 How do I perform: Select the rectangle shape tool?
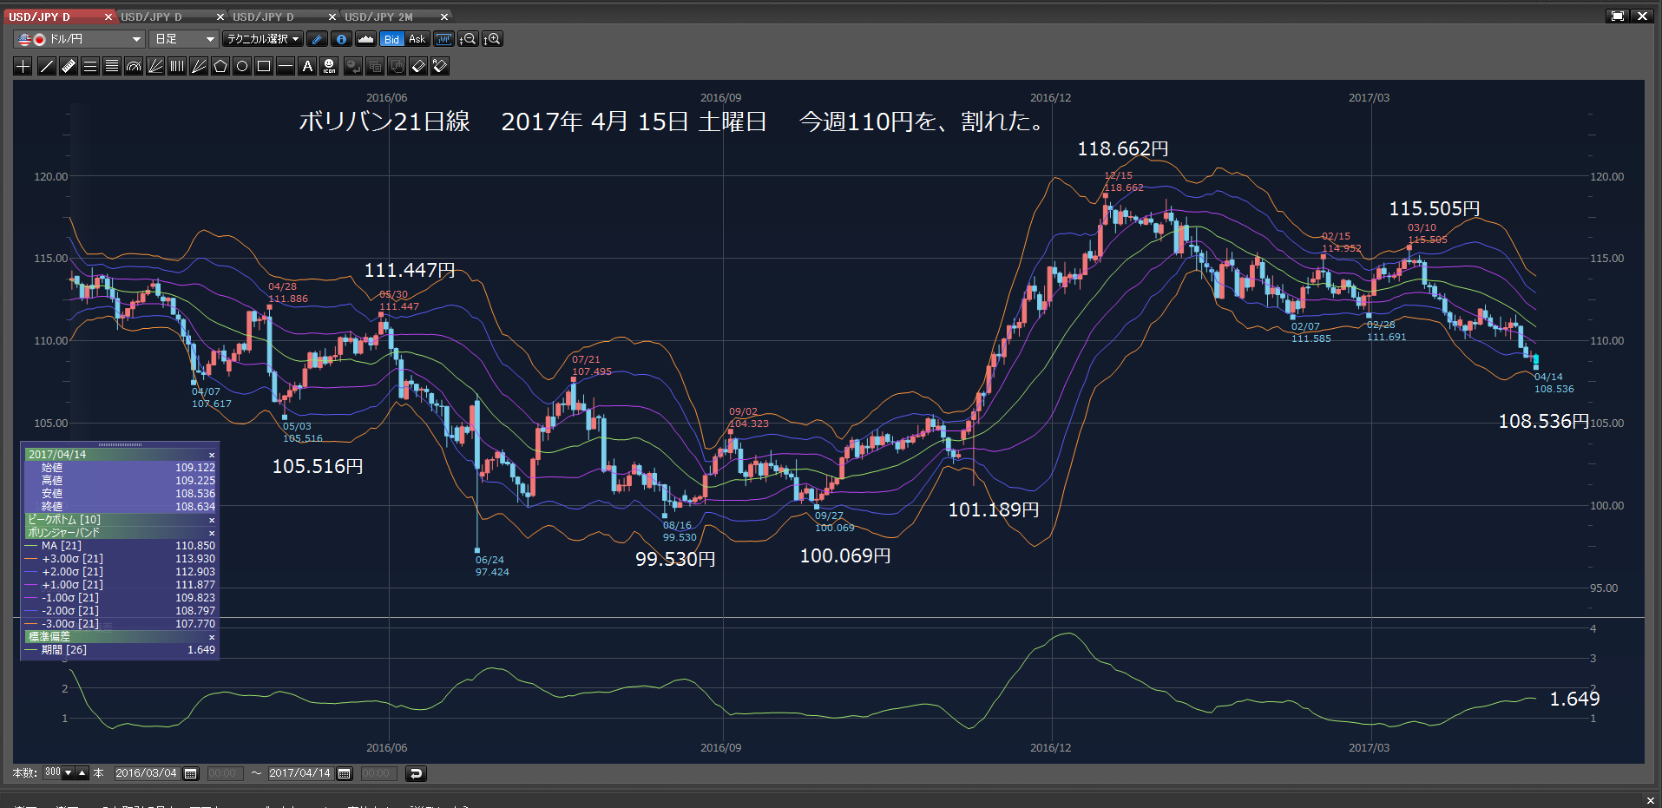pos(264,66)
